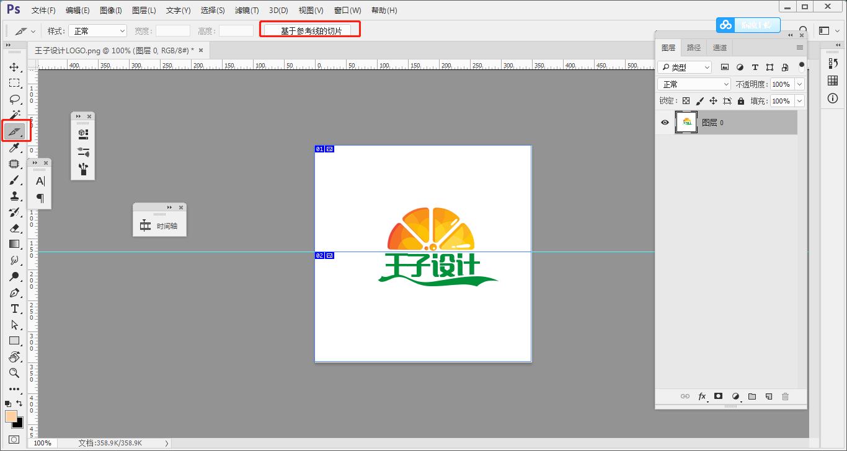847x451 pixels.
Task: Select the Eyedropper tool
Action: coord(14,147)
